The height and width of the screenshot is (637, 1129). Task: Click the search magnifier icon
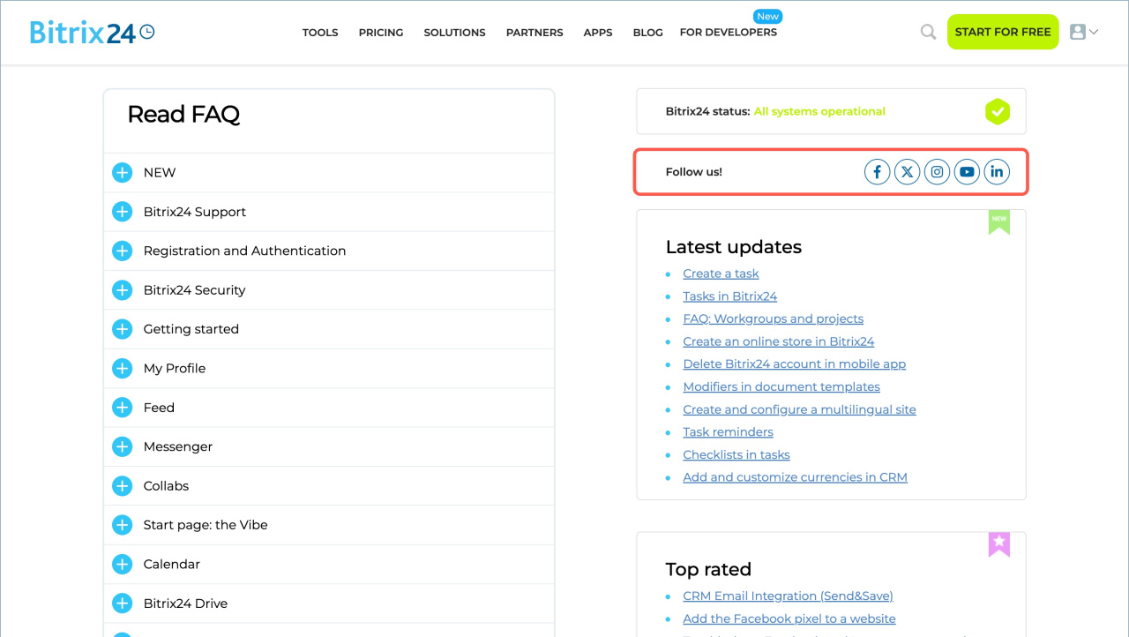928,32
